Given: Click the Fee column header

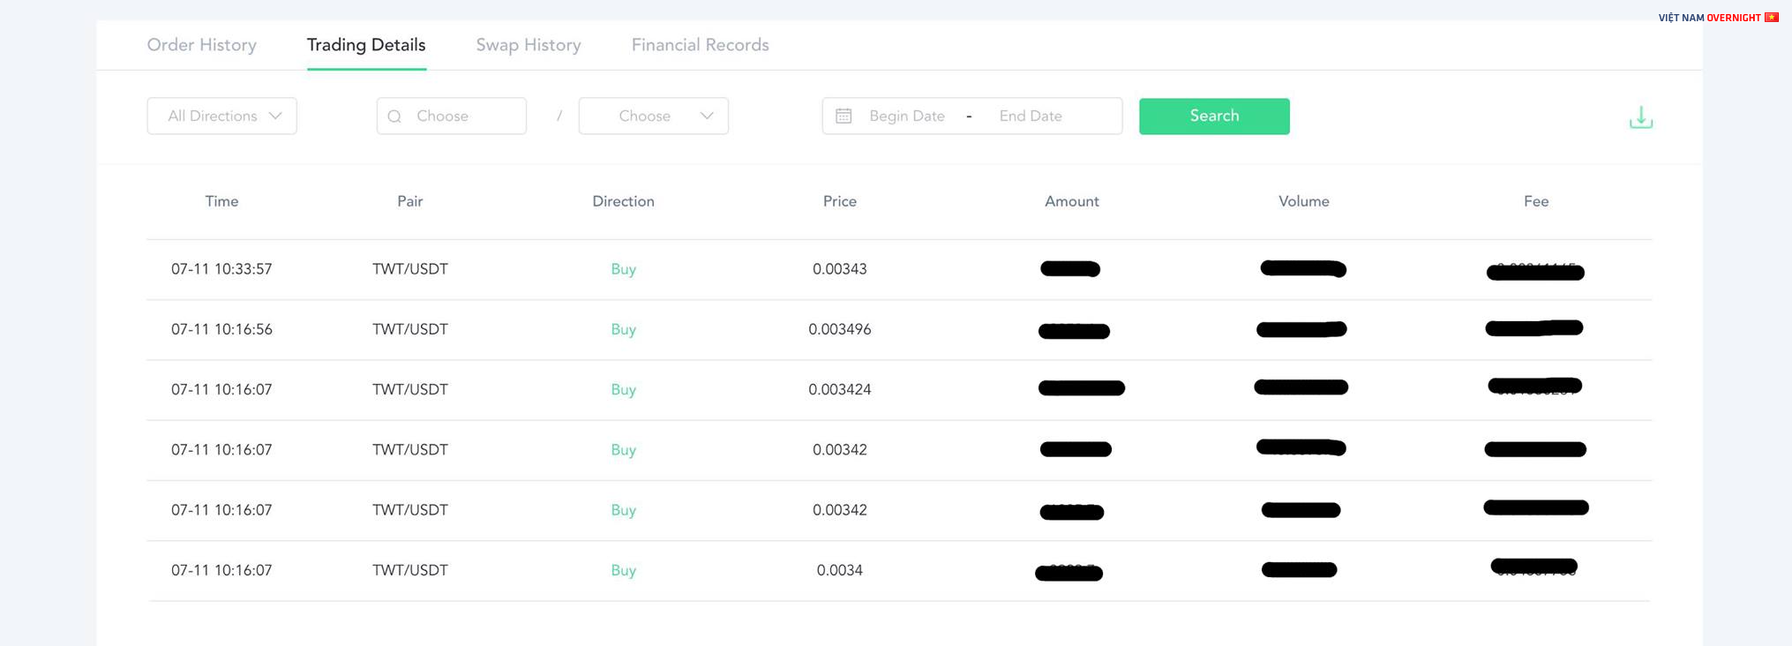Looking at the screenshot, I should [1535, 201].
